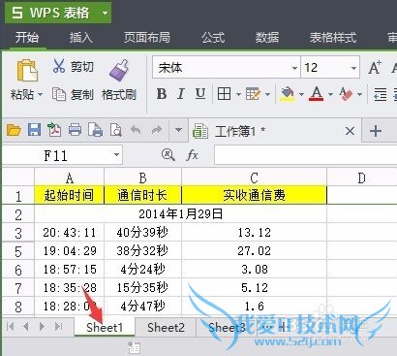Click cell containing 40分39秒
The image size is (397, 356).
click(142, 233)
